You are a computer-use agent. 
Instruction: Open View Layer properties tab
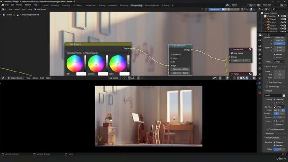pyautogui.click(x=260, y=54)
